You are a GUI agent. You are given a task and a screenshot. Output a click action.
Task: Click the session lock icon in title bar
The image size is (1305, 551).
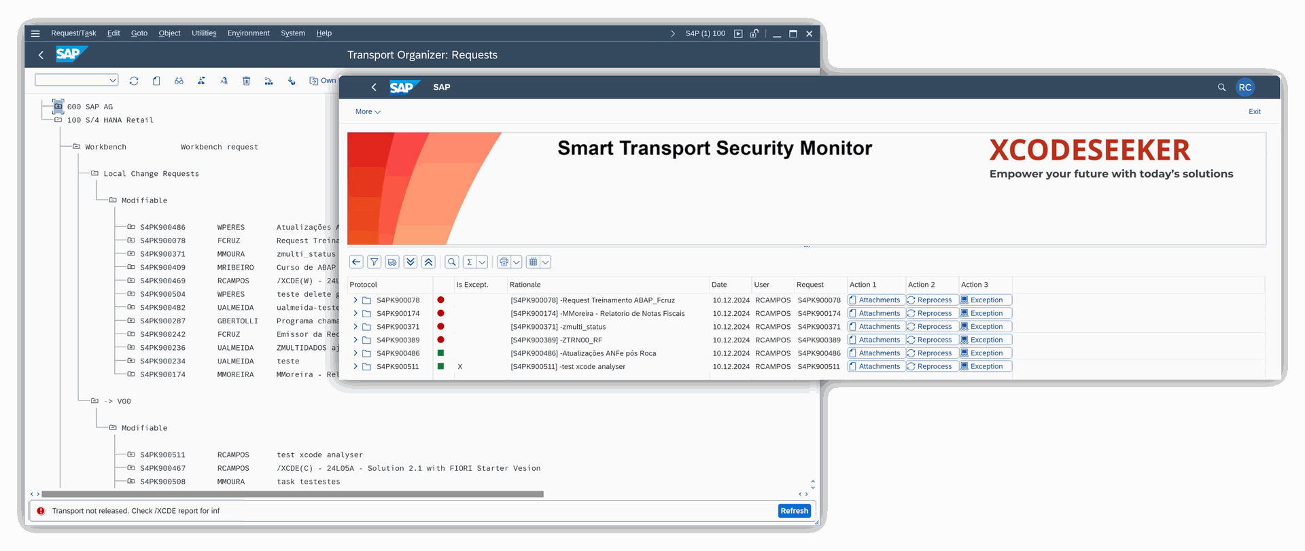pos(754,33)
